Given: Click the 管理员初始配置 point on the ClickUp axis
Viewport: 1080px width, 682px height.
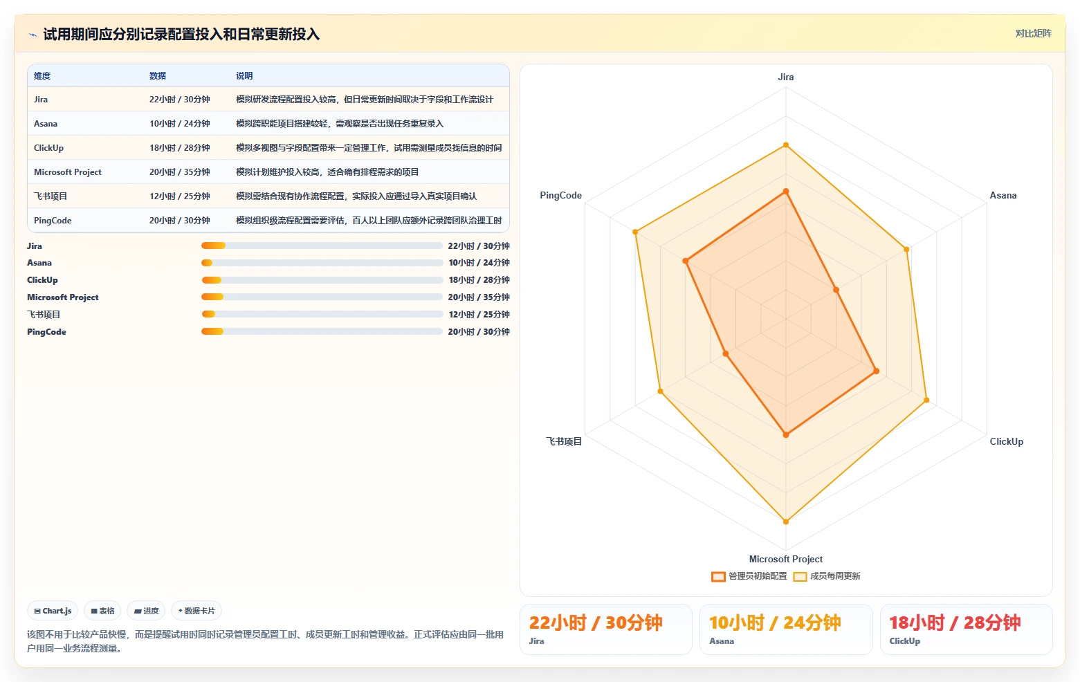Looking at the screenshot, I should (877, 371).
